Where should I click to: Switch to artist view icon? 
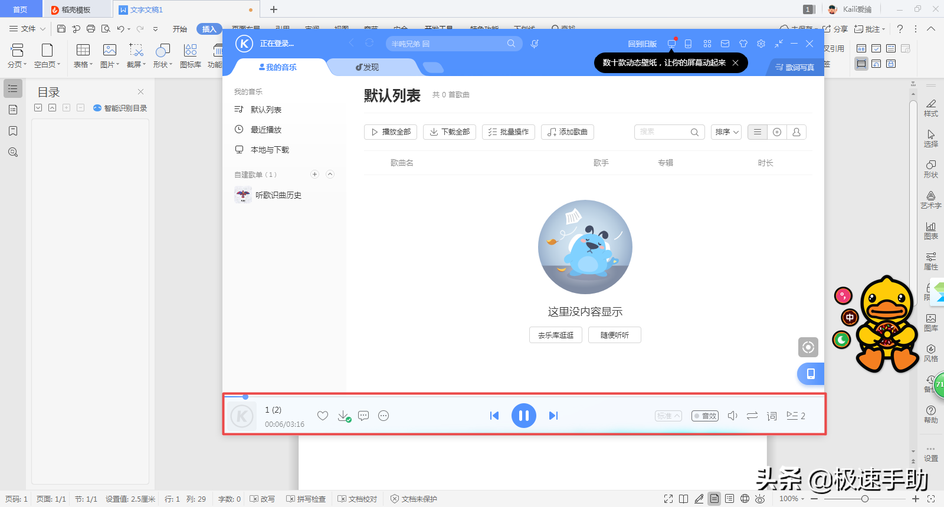[x=796, y=132]
